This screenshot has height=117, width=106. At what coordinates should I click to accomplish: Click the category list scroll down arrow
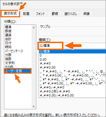coord(34,106)
